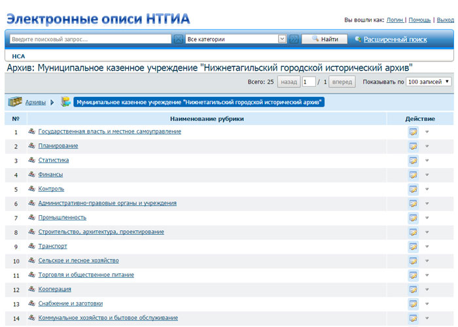Click the clear search query icon
The width and height of the screenshot is (458, 327).
(x=178, y=39)
